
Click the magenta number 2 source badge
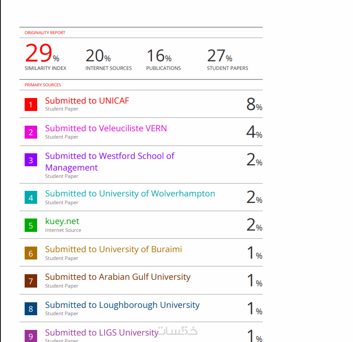click(31, 132)
